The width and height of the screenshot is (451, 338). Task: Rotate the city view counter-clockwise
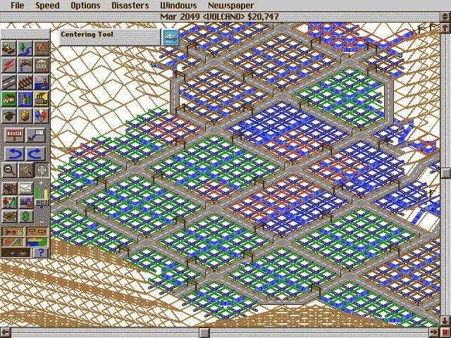[x=13, y=153]
